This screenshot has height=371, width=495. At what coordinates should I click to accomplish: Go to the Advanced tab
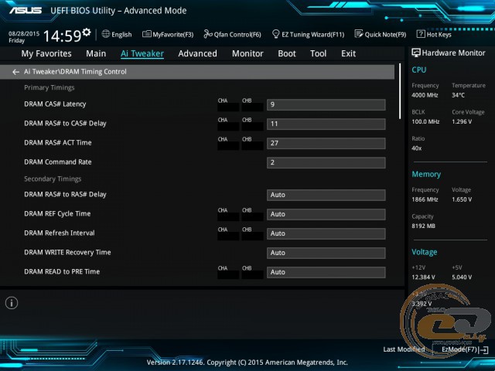pyautogui.click(x=198, y=53)
